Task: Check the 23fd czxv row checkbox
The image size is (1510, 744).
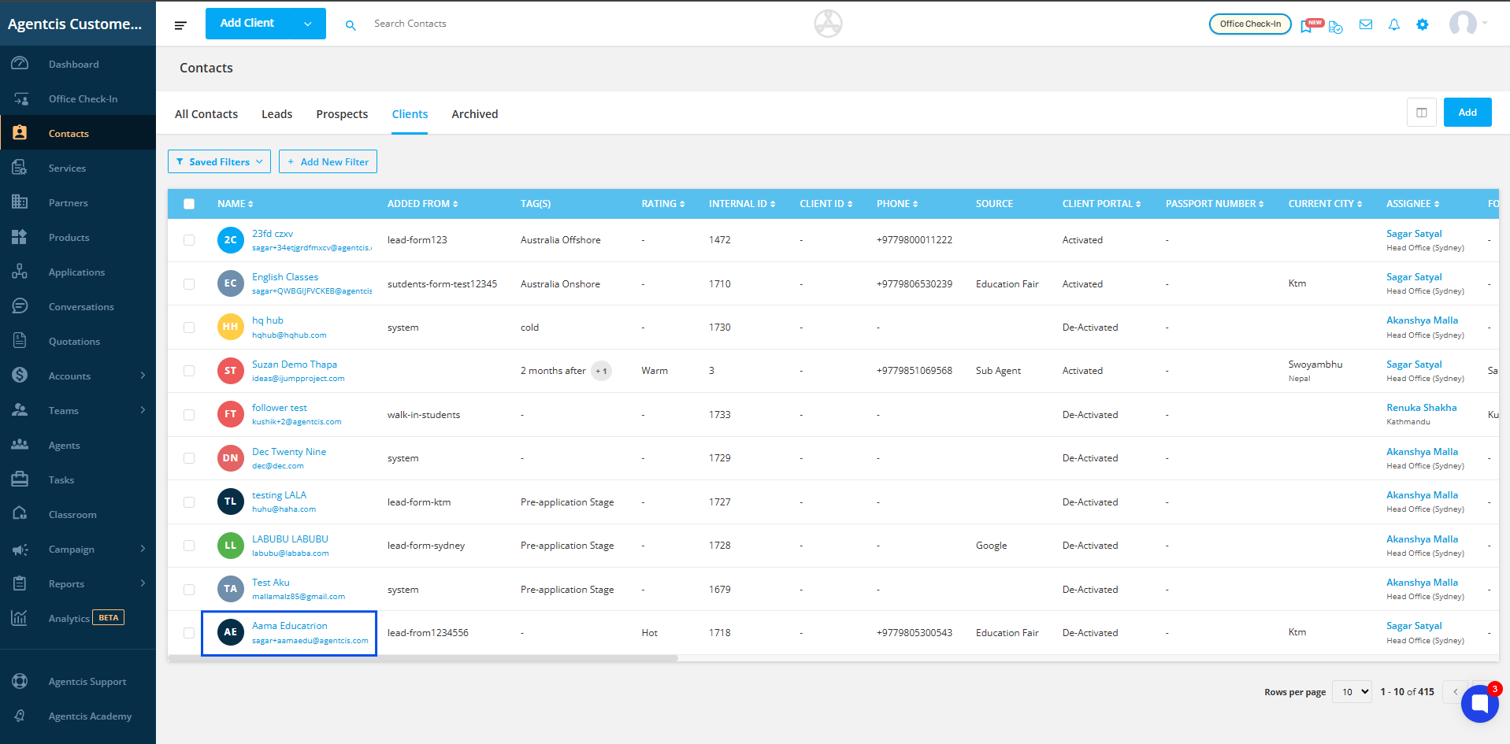Action: tap(189, 240)
